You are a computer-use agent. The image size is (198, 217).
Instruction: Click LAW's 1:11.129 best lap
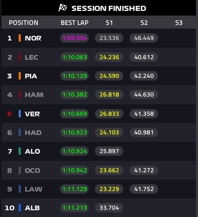point(75,189)
